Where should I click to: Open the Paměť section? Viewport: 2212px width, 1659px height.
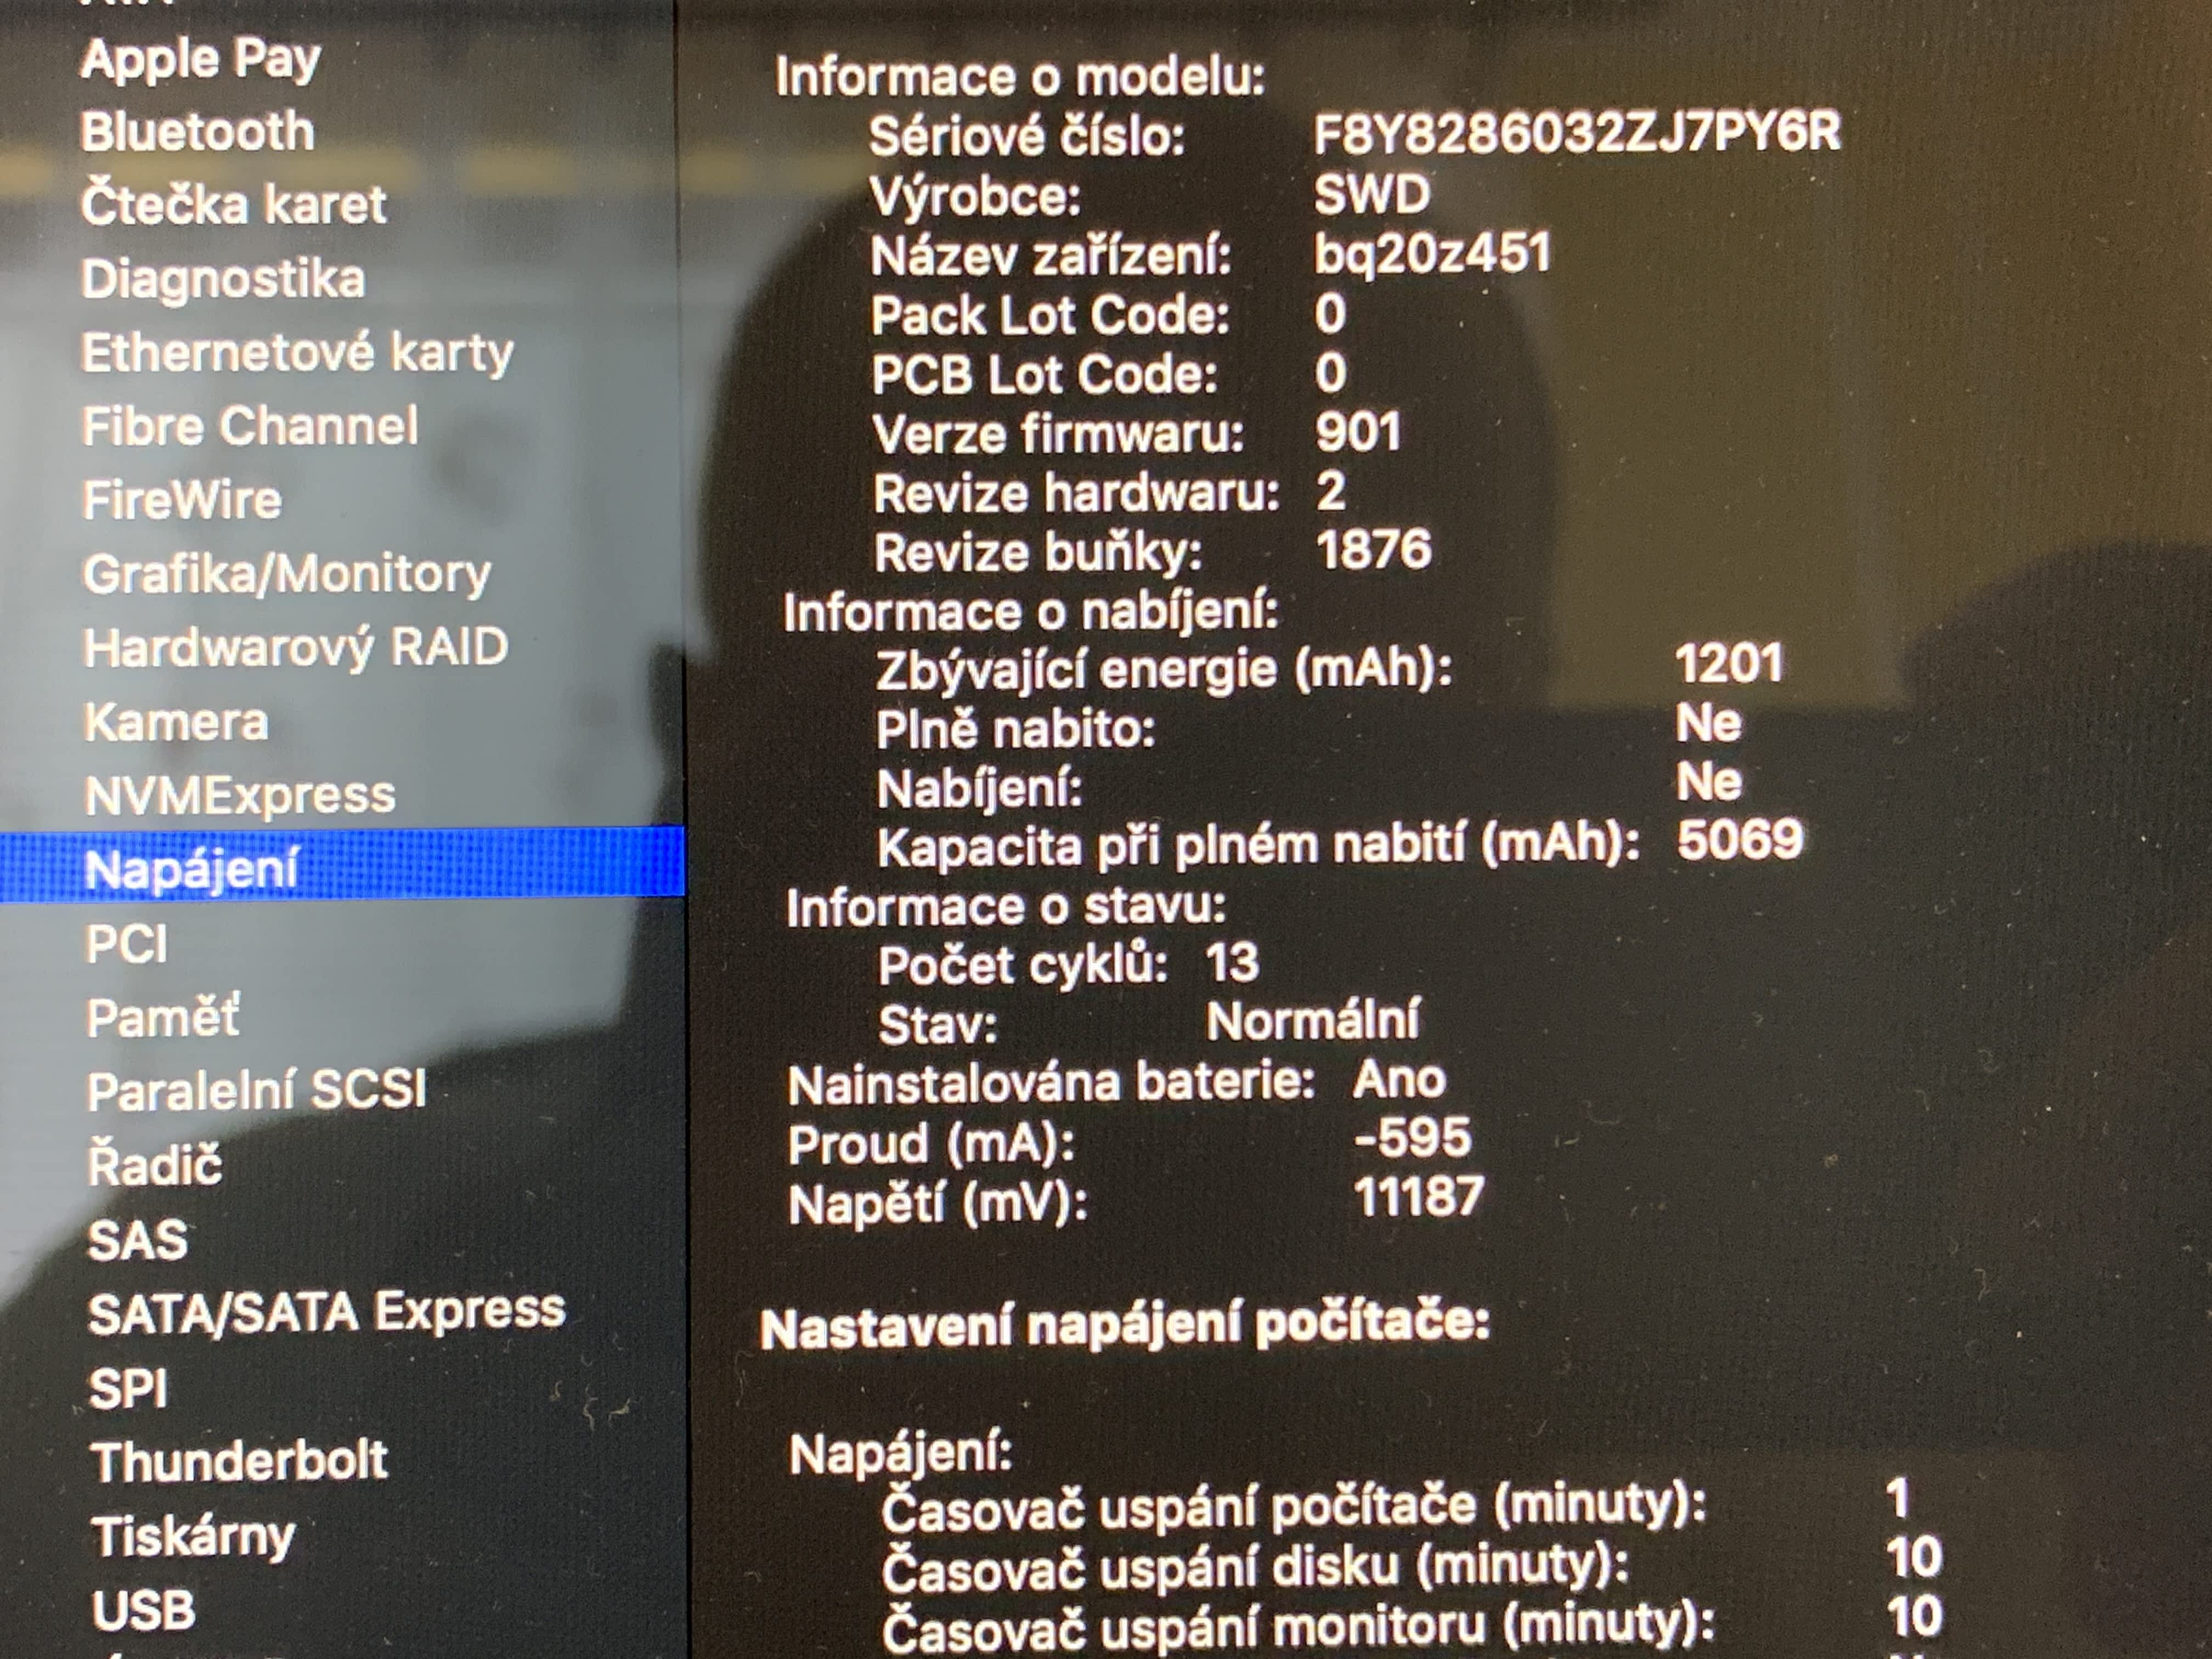[x=163, y=1018]
